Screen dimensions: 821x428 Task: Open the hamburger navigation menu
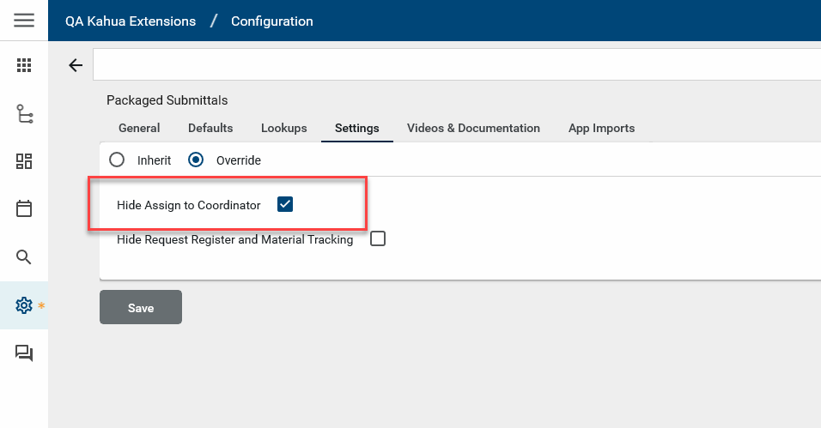point(24,21)
